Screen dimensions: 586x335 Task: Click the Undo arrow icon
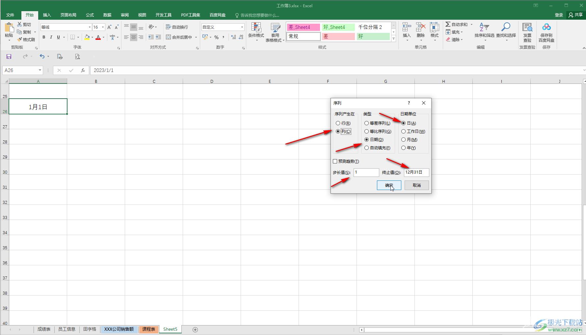42,57
